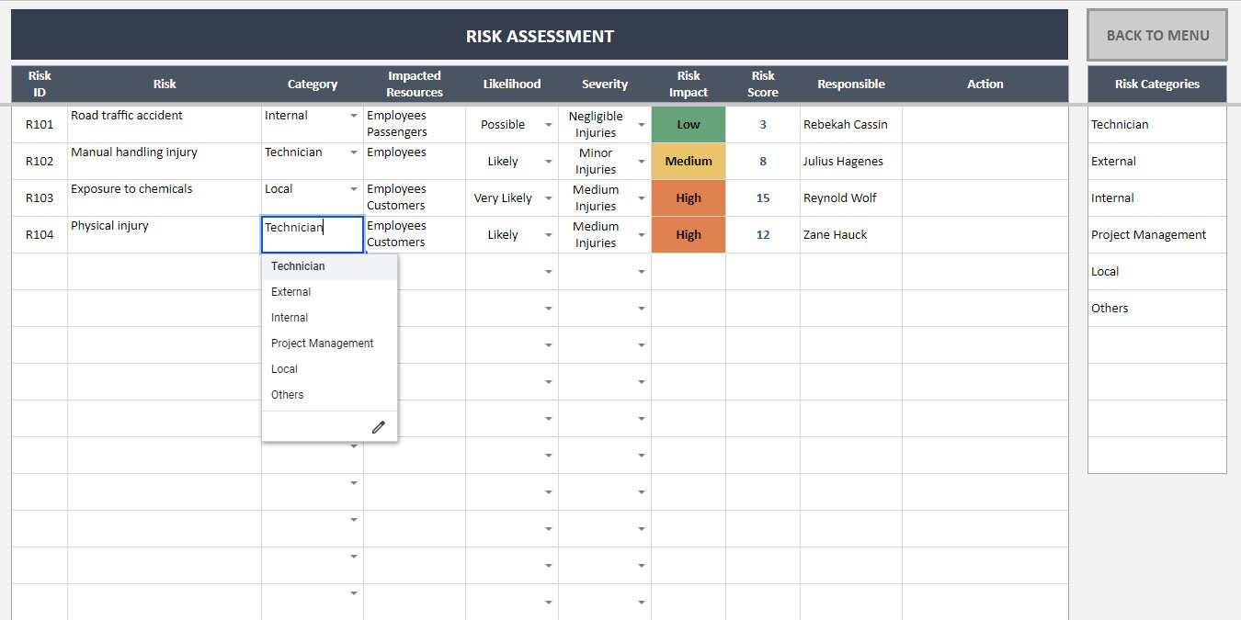1241x620 pixels.
Task: Click R103 risk ID cell
Action: point(40,198)
